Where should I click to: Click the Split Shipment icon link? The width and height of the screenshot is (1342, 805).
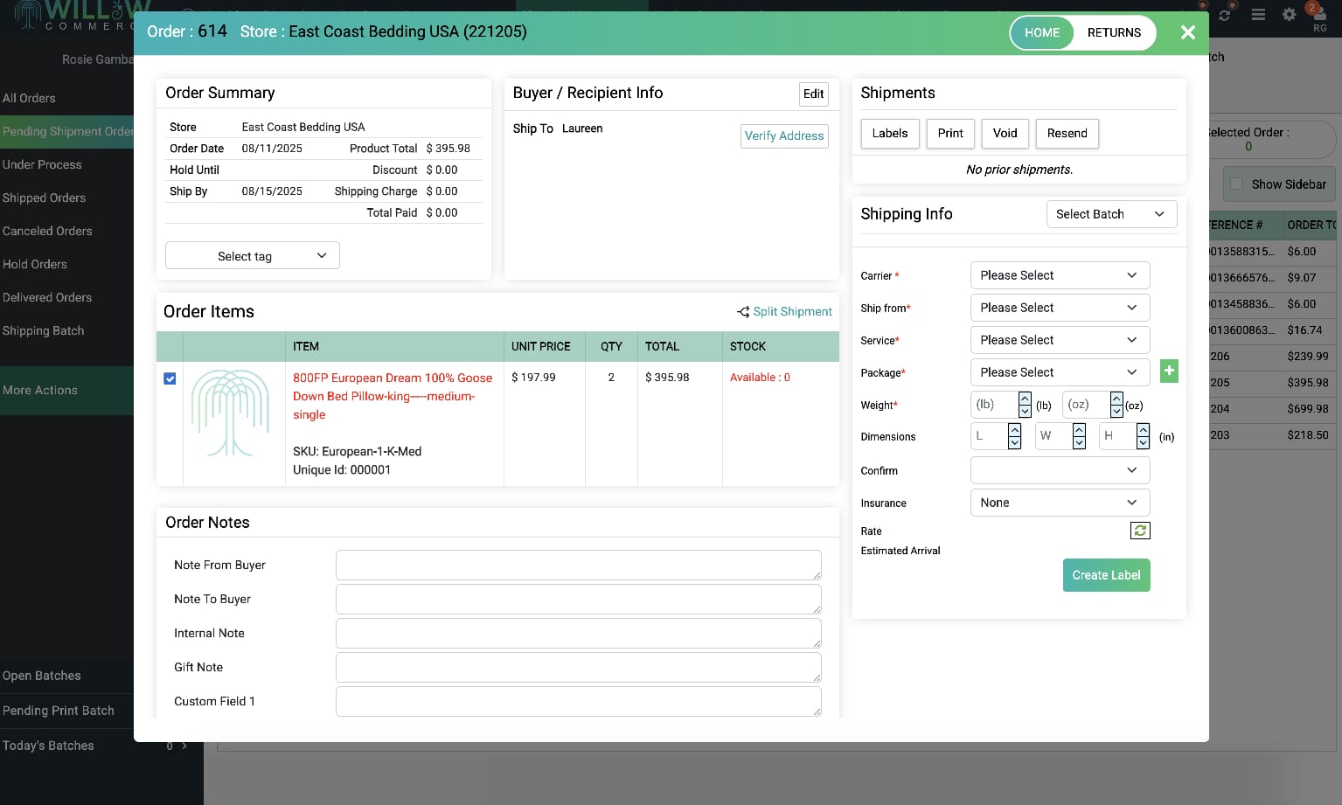point(743,312)
